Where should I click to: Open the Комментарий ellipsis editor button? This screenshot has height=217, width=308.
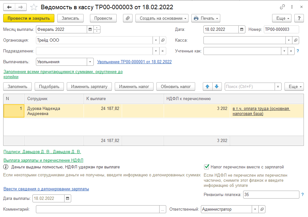coord(163,209)
